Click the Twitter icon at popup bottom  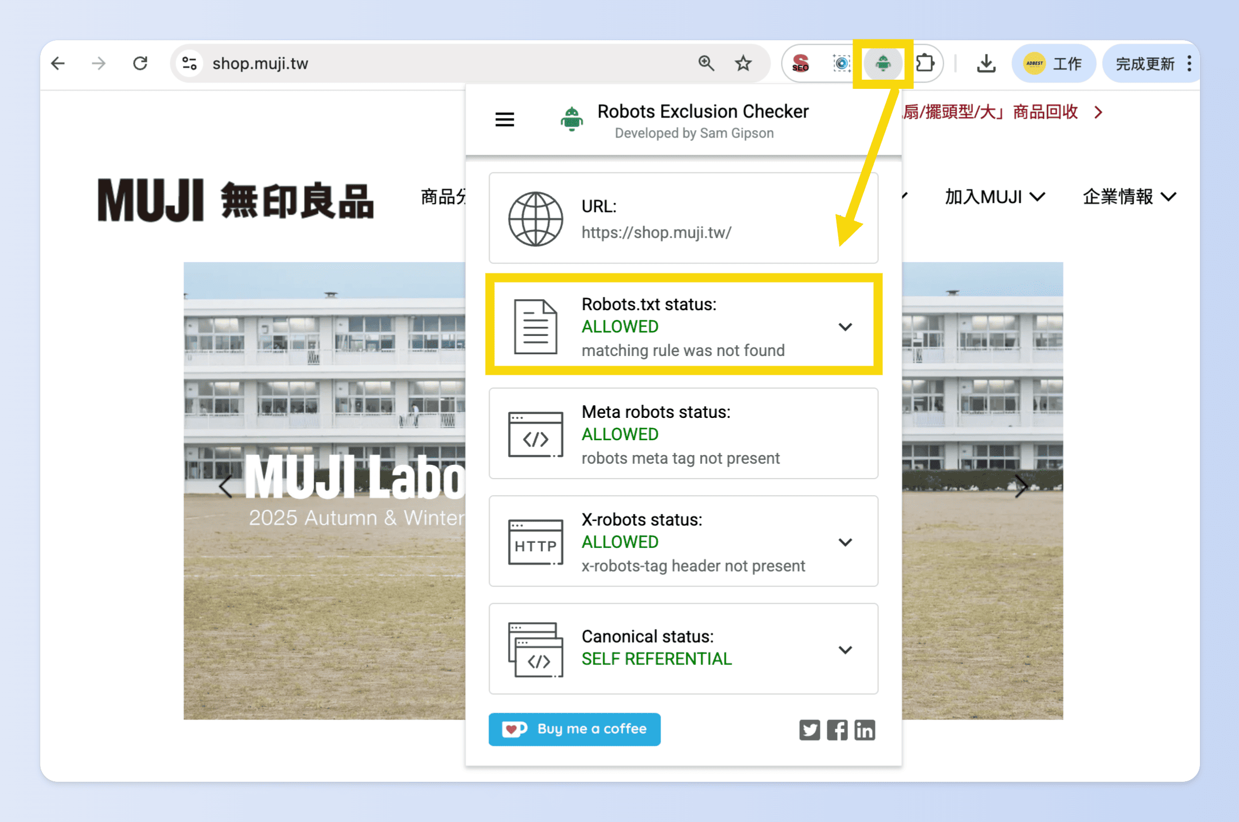[810, 729]
